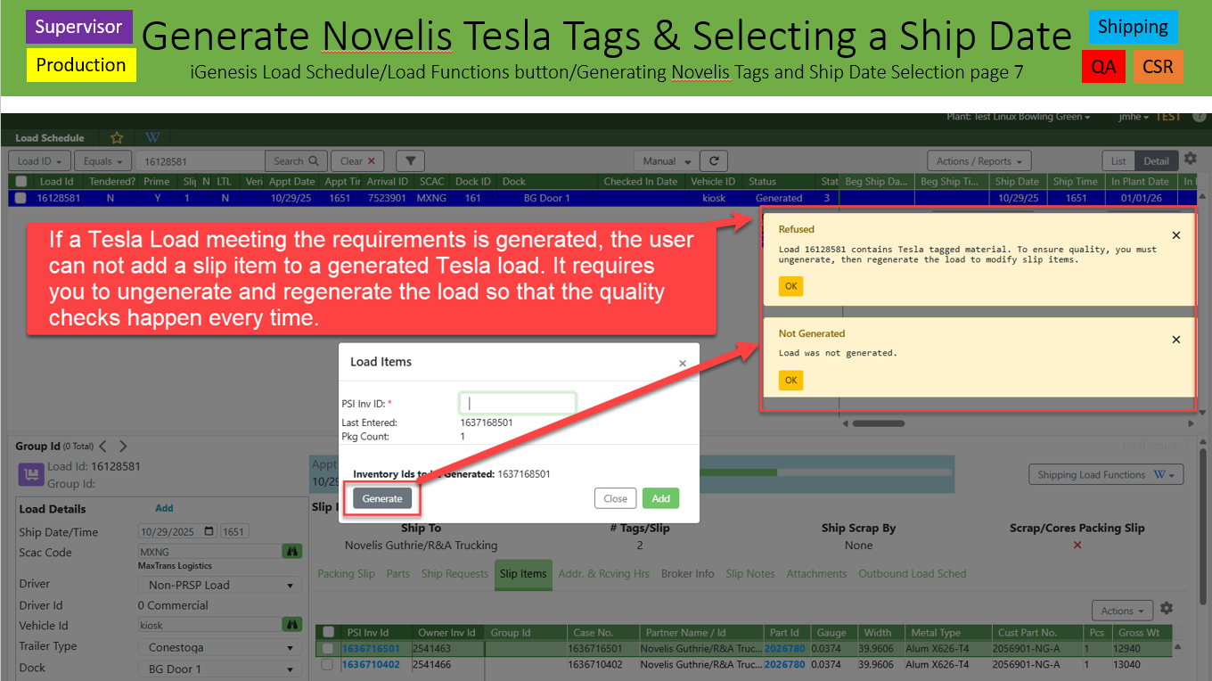Click the purple load cart icon

31,474
